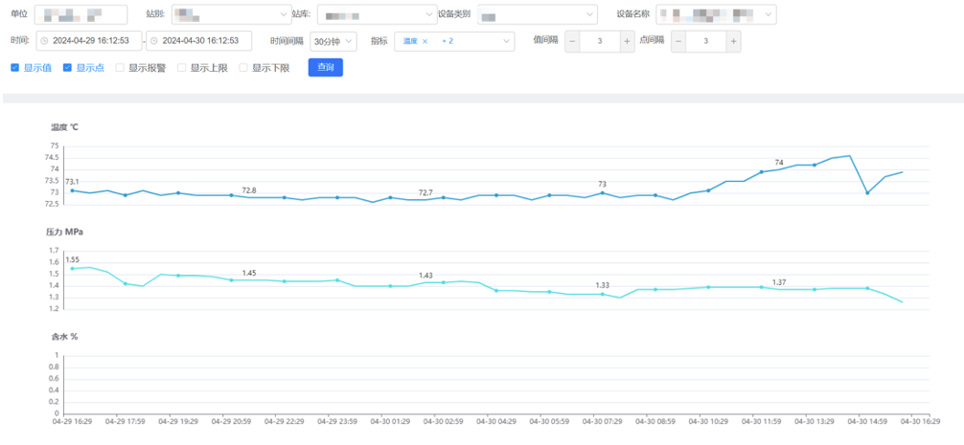
Task: Decrease 值间隔 with the minus button
Action: click(572, 41)
